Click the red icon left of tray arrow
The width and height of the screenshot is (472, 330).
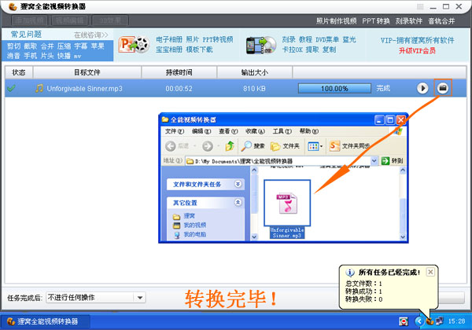(404, 321)
